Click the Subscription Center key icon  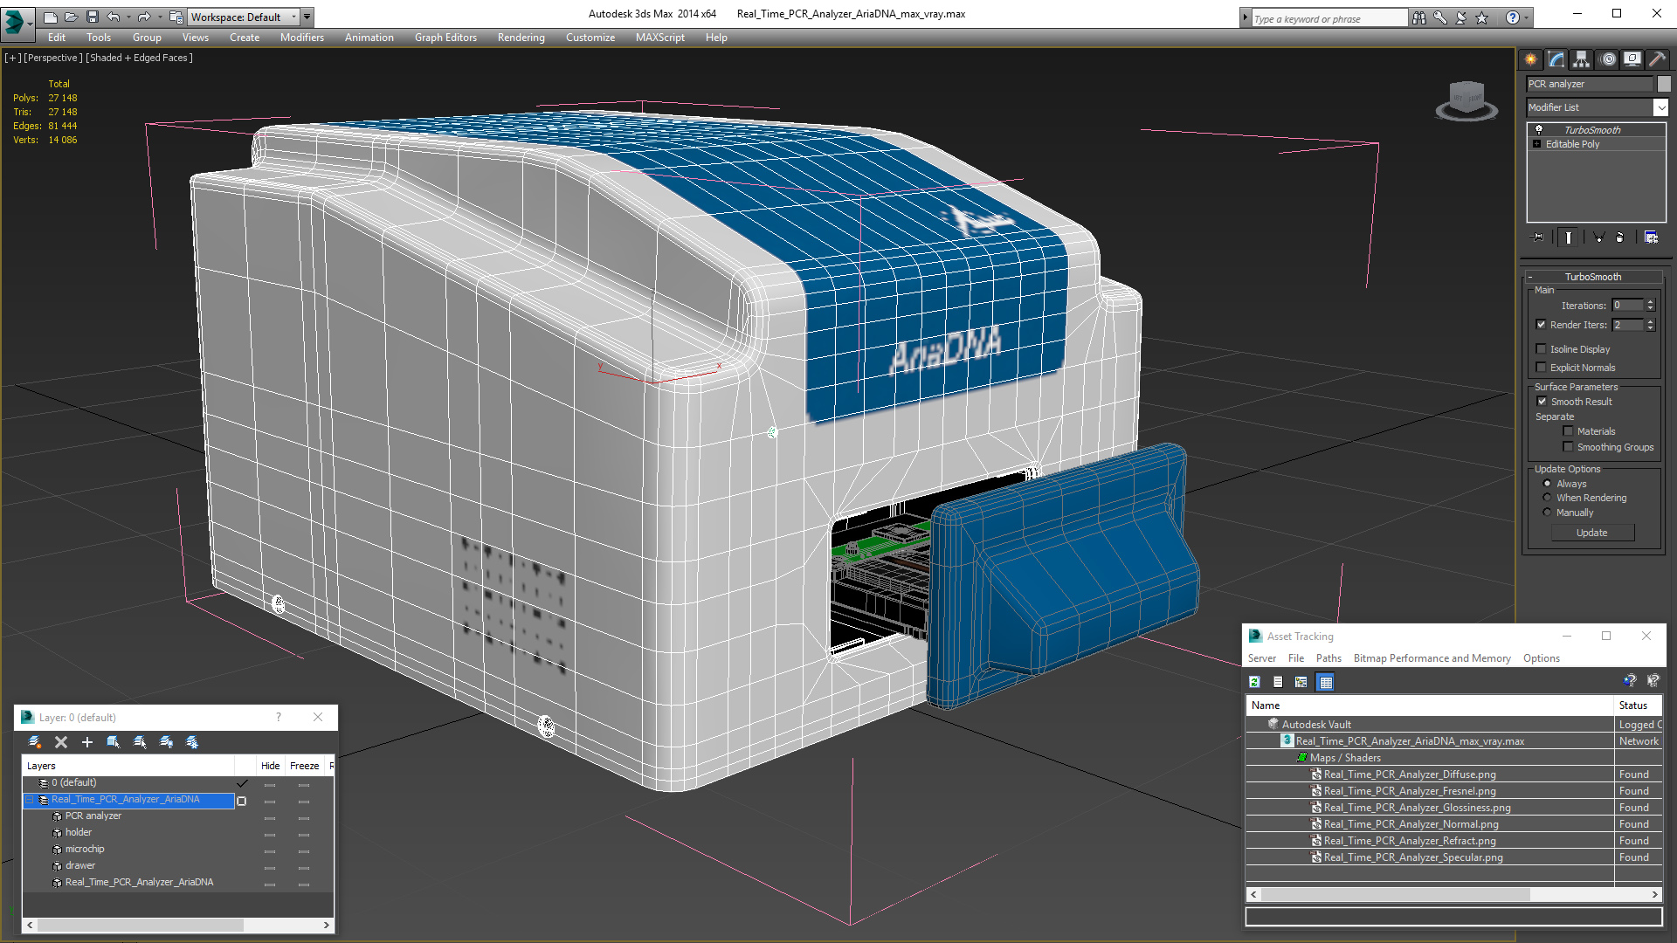click(x=1439, y=17)
